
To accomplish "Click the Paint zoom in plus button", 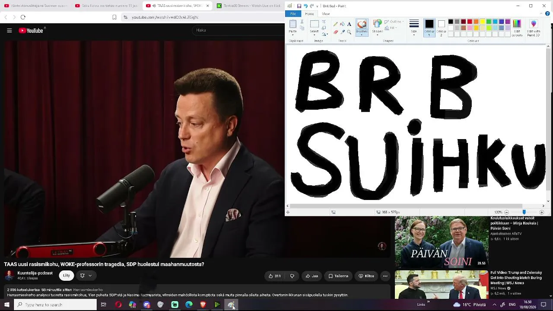I will [542, 212].
